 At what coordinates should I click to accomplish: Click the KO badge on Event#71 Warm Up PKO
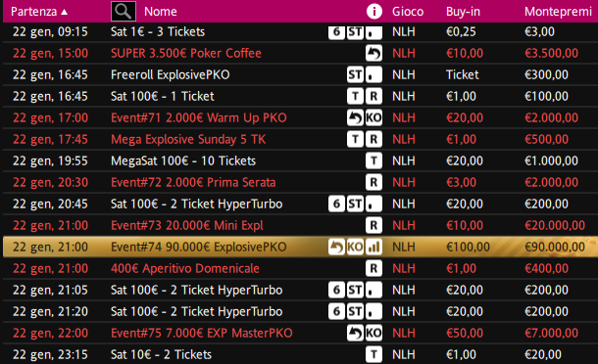click(x=374, y=117)
